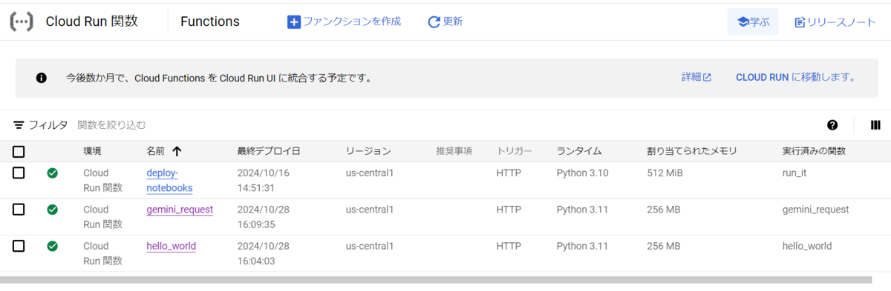Click the filter icon beside フィルタ
The height and width of the screenshot is (291, 891).
(19, 125)
